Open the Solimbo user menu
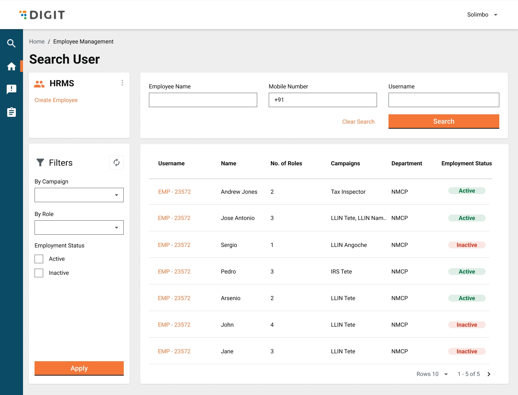The image size is (518, 395). [x=482, y=15]
